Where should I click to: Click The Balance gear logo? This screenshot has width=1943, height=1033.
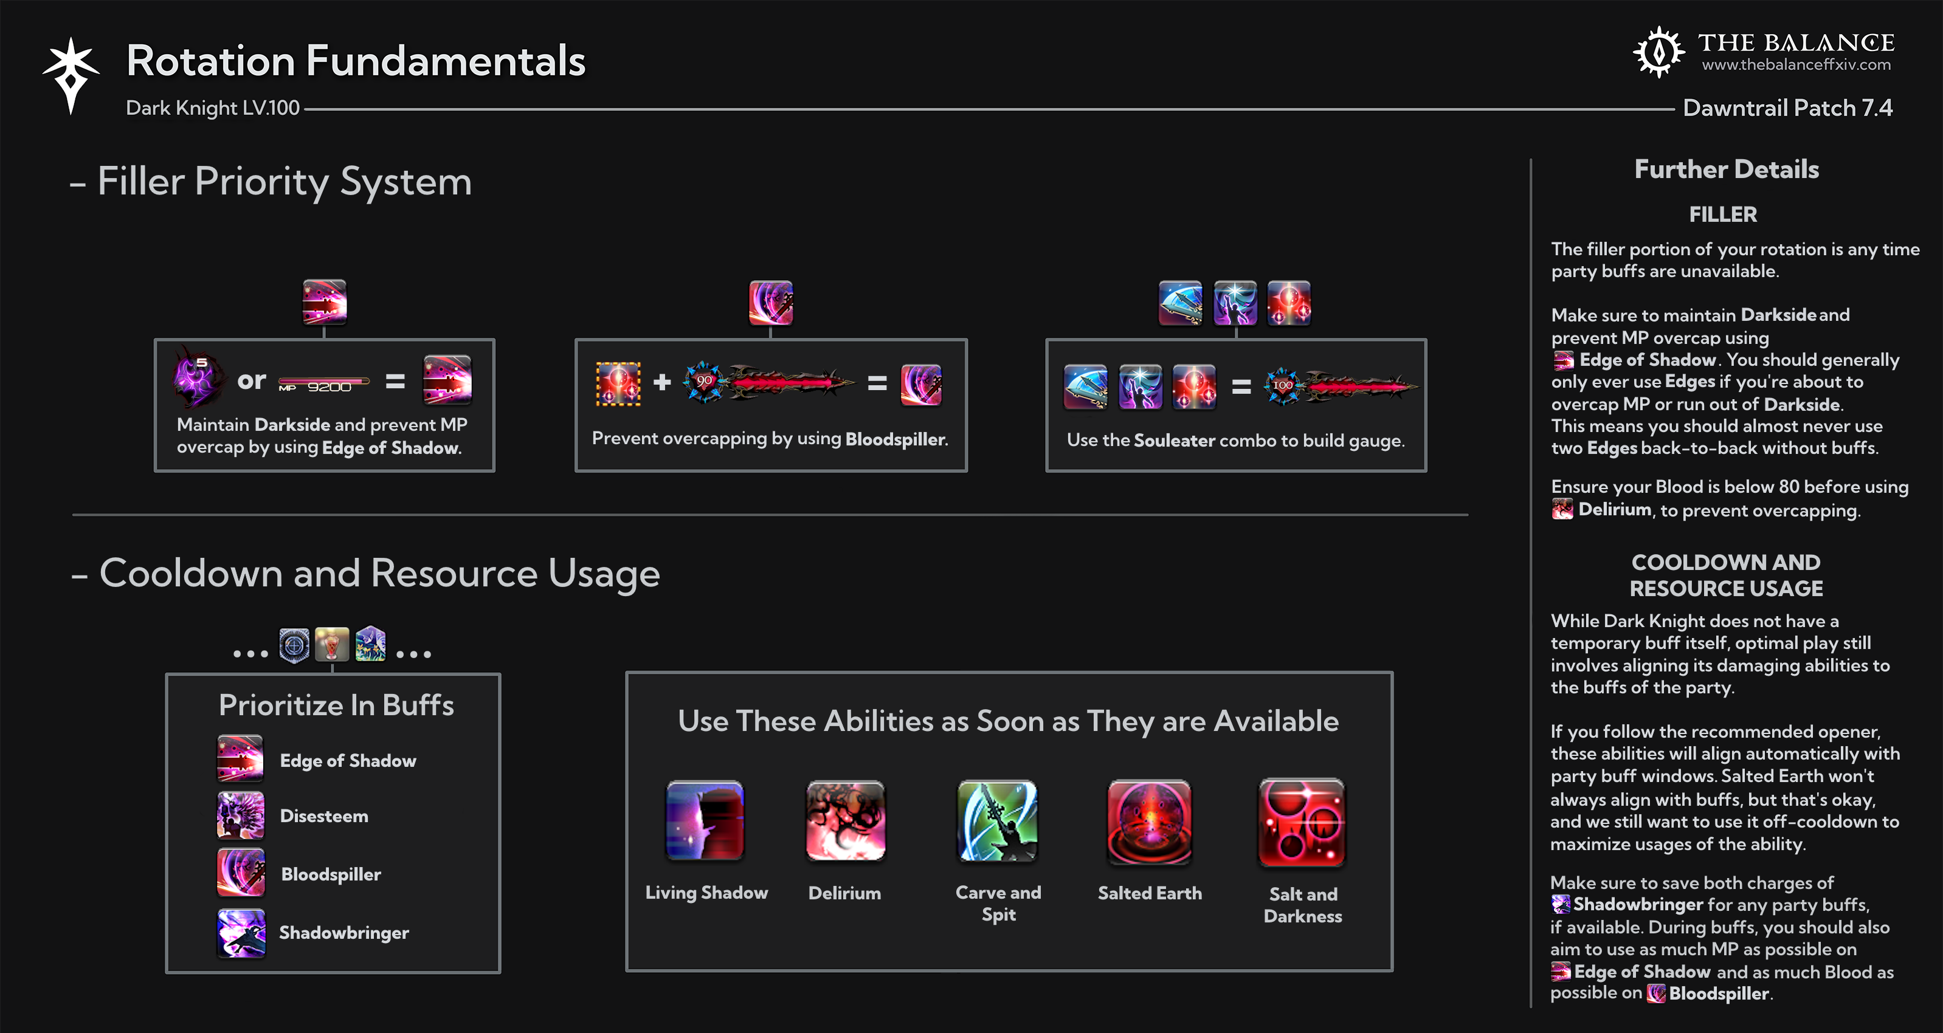[1658, 52]
